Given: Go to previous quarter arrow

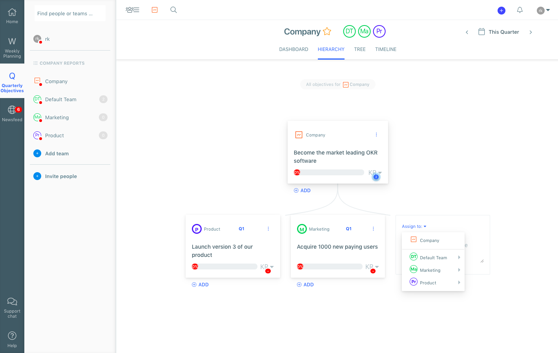Looking at the screenshot, I should pos(467,32).
